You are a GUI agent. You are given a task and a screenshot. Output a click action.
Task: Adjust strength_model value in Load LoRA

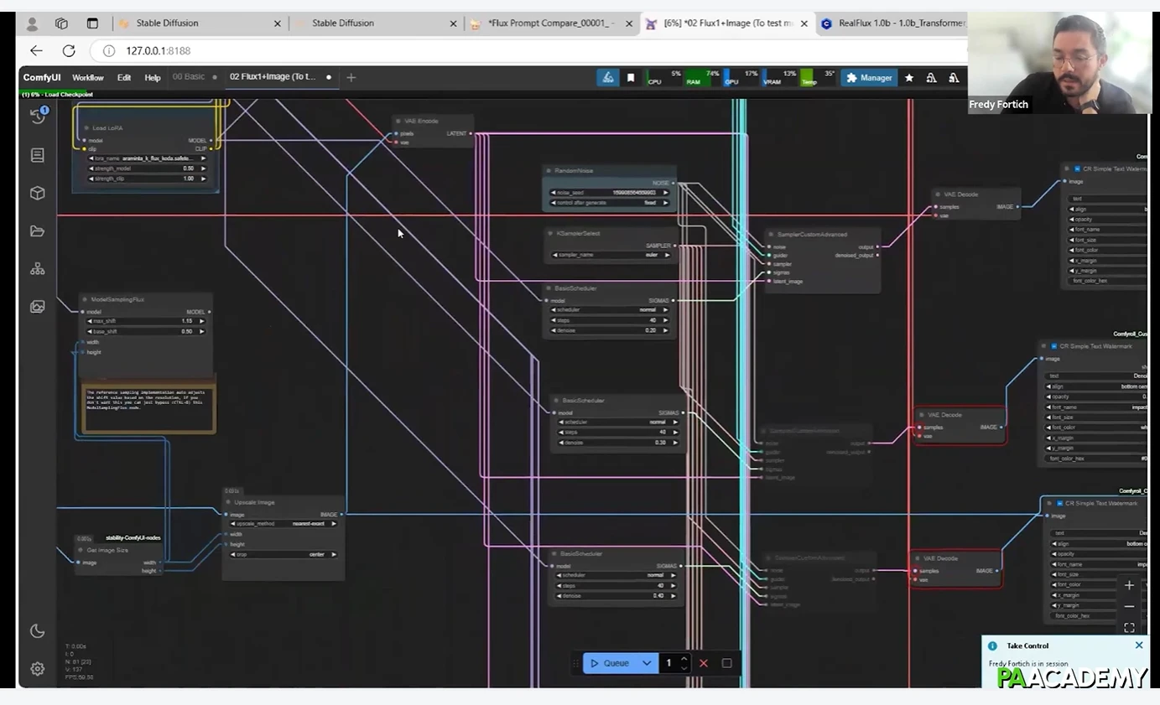click(x=146, y=168)
